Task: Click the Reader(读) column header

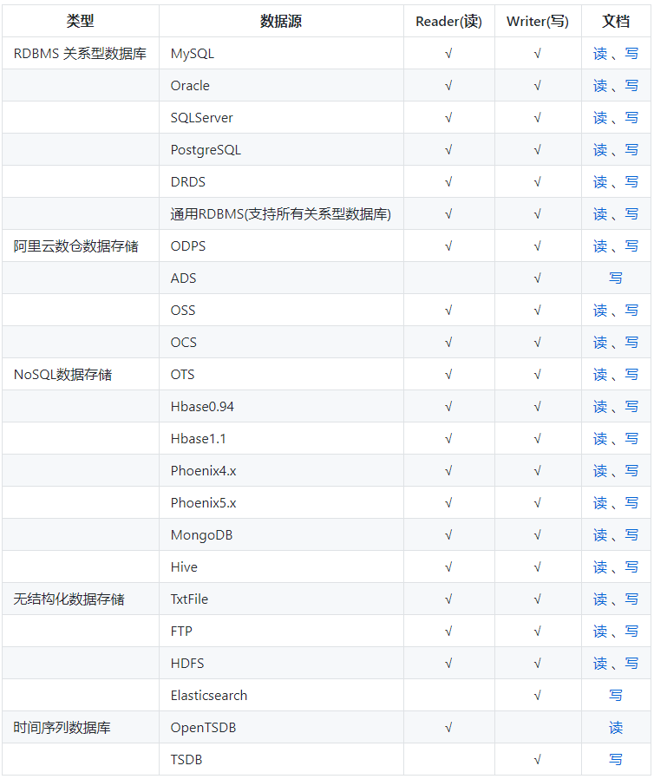Action: 449,21
